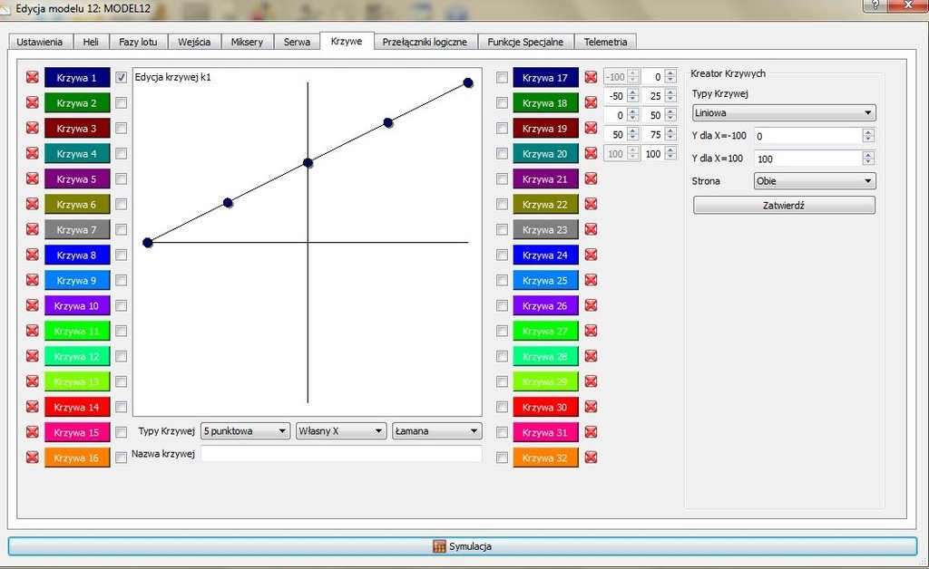Open the Strona 'Obie' dropdown

point(814,181)
